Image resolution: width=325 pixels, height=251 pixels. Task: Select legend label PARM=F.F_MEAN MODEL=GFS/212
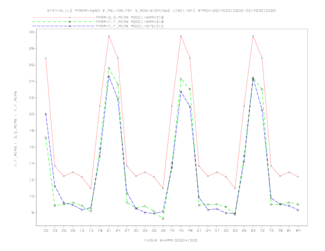(130, 26)
